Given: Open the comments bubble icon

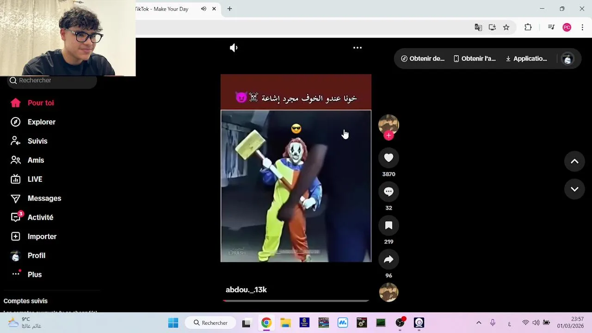Looking at the screenshot, I should [388, 191].
